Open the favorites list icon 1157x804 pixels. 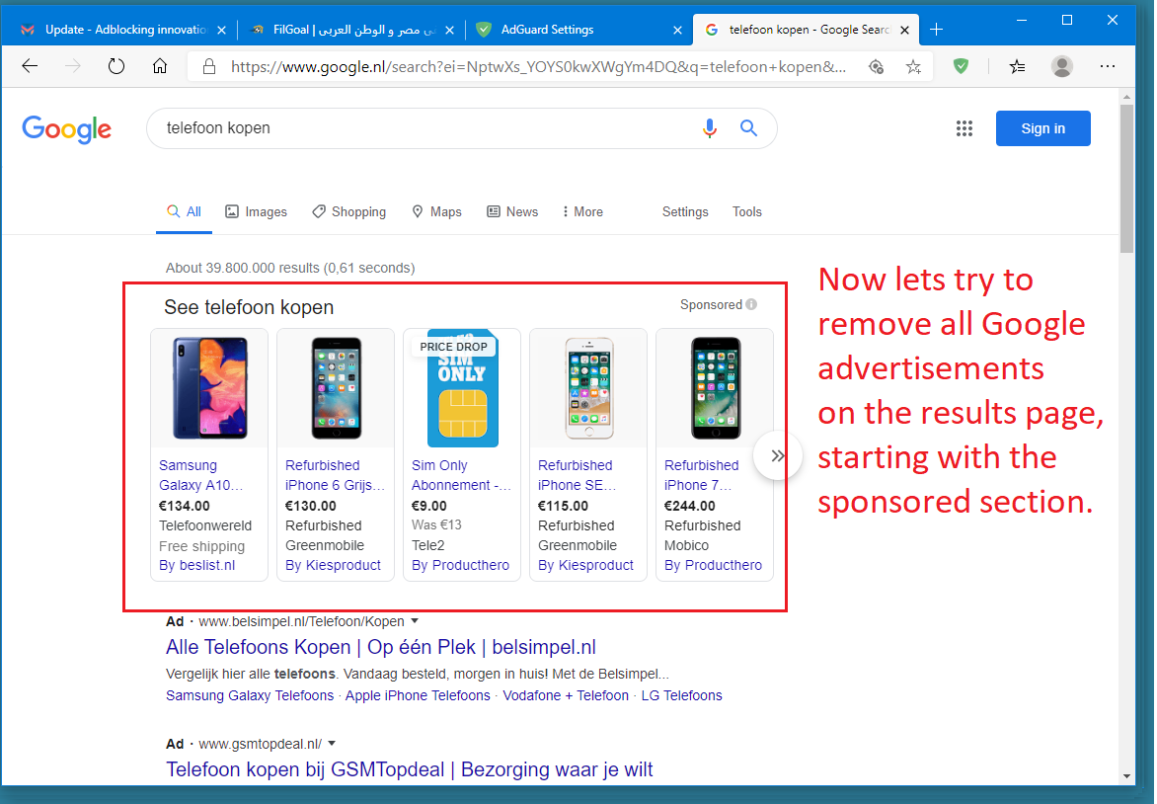1017,66
